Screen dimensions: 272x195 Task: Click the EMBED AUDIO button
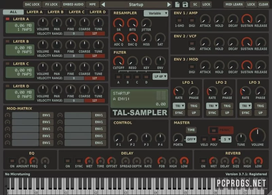[73, 4]
